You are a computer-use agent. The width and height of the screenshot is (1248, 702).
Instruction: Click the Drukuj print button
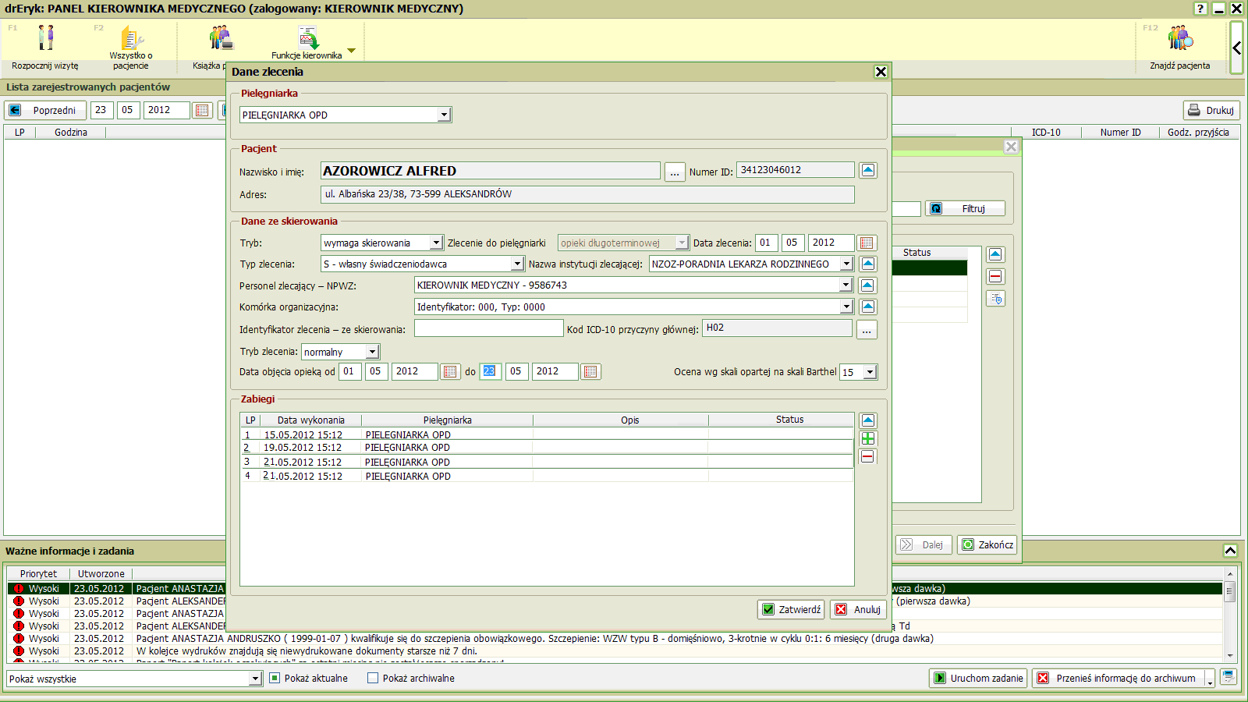tap(1211, 110)
